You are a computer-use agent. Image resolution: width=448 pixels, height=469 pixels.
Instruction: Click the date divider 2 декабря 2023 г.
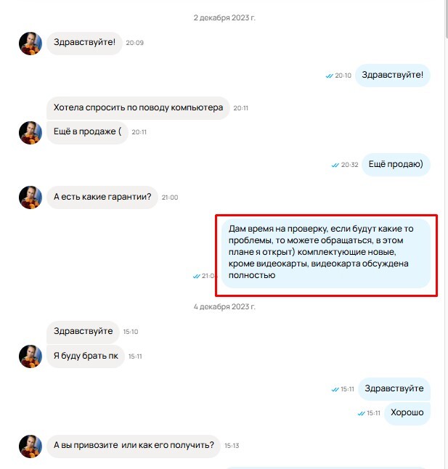(x=224, y=17)
